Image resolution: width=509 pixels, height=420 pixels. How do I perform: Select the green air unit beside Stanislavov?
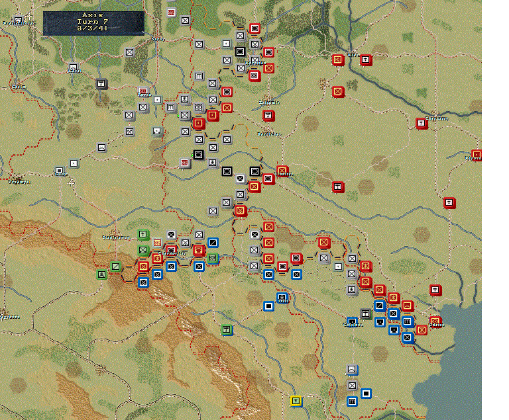143,234
